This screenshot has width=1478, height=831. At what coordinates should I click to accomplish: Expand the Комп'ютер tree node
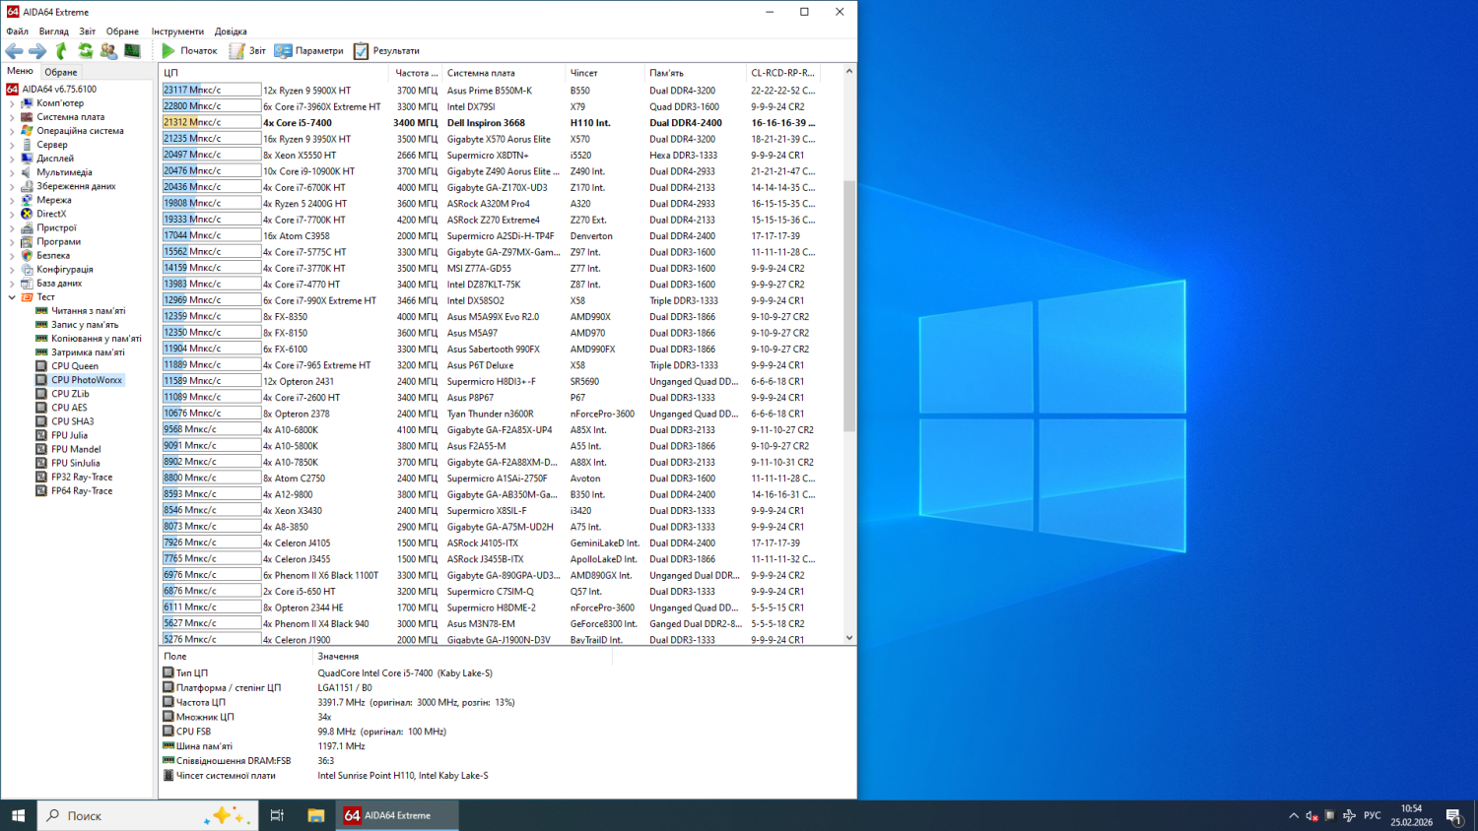point(12,103)
